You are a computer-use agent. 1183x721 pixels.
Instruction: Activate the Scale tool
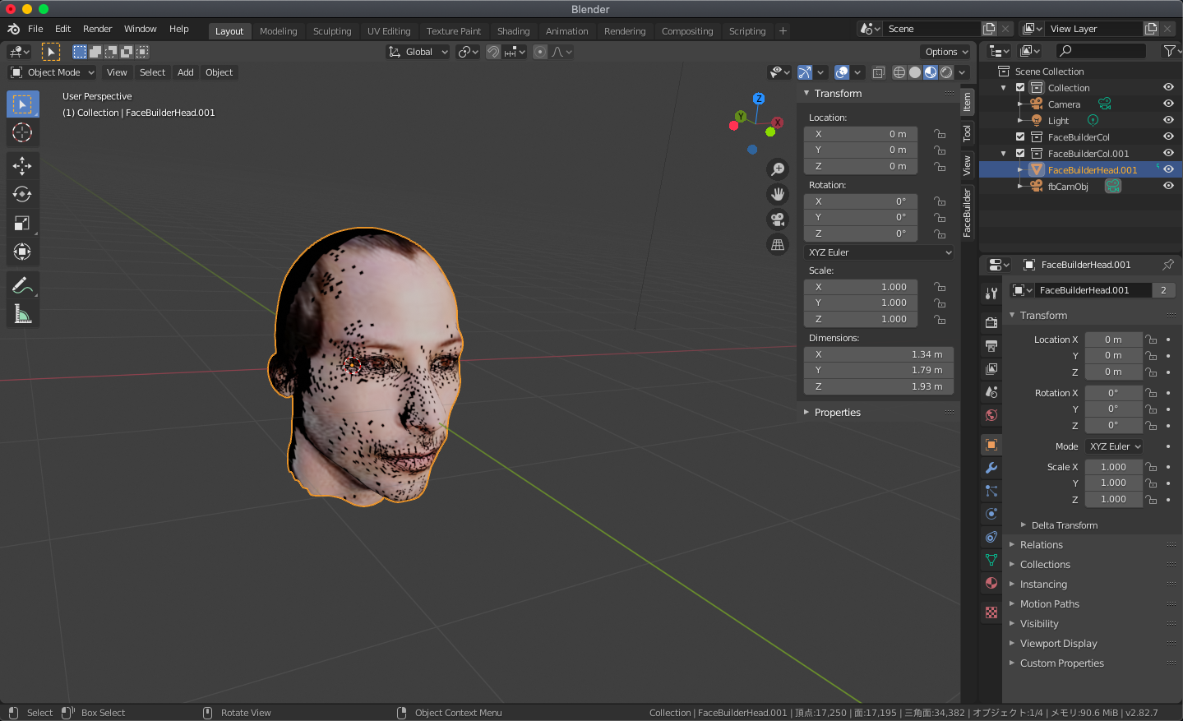click(22, 223)
